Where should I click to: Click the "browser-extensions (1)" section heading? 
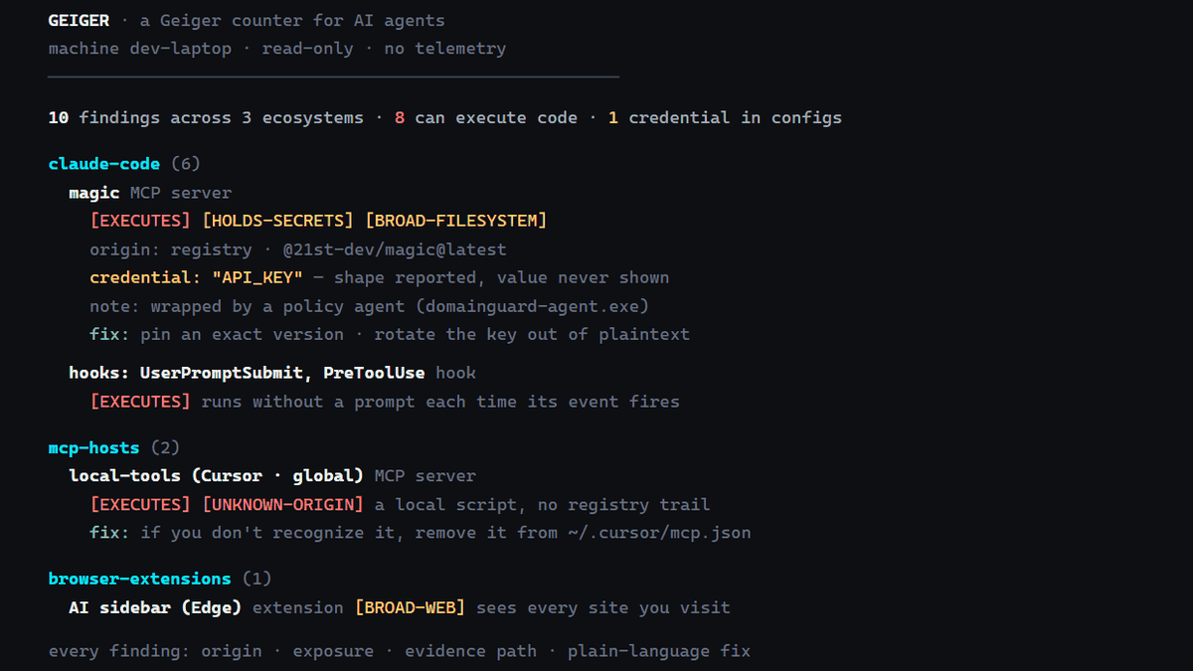coord(160,579)
